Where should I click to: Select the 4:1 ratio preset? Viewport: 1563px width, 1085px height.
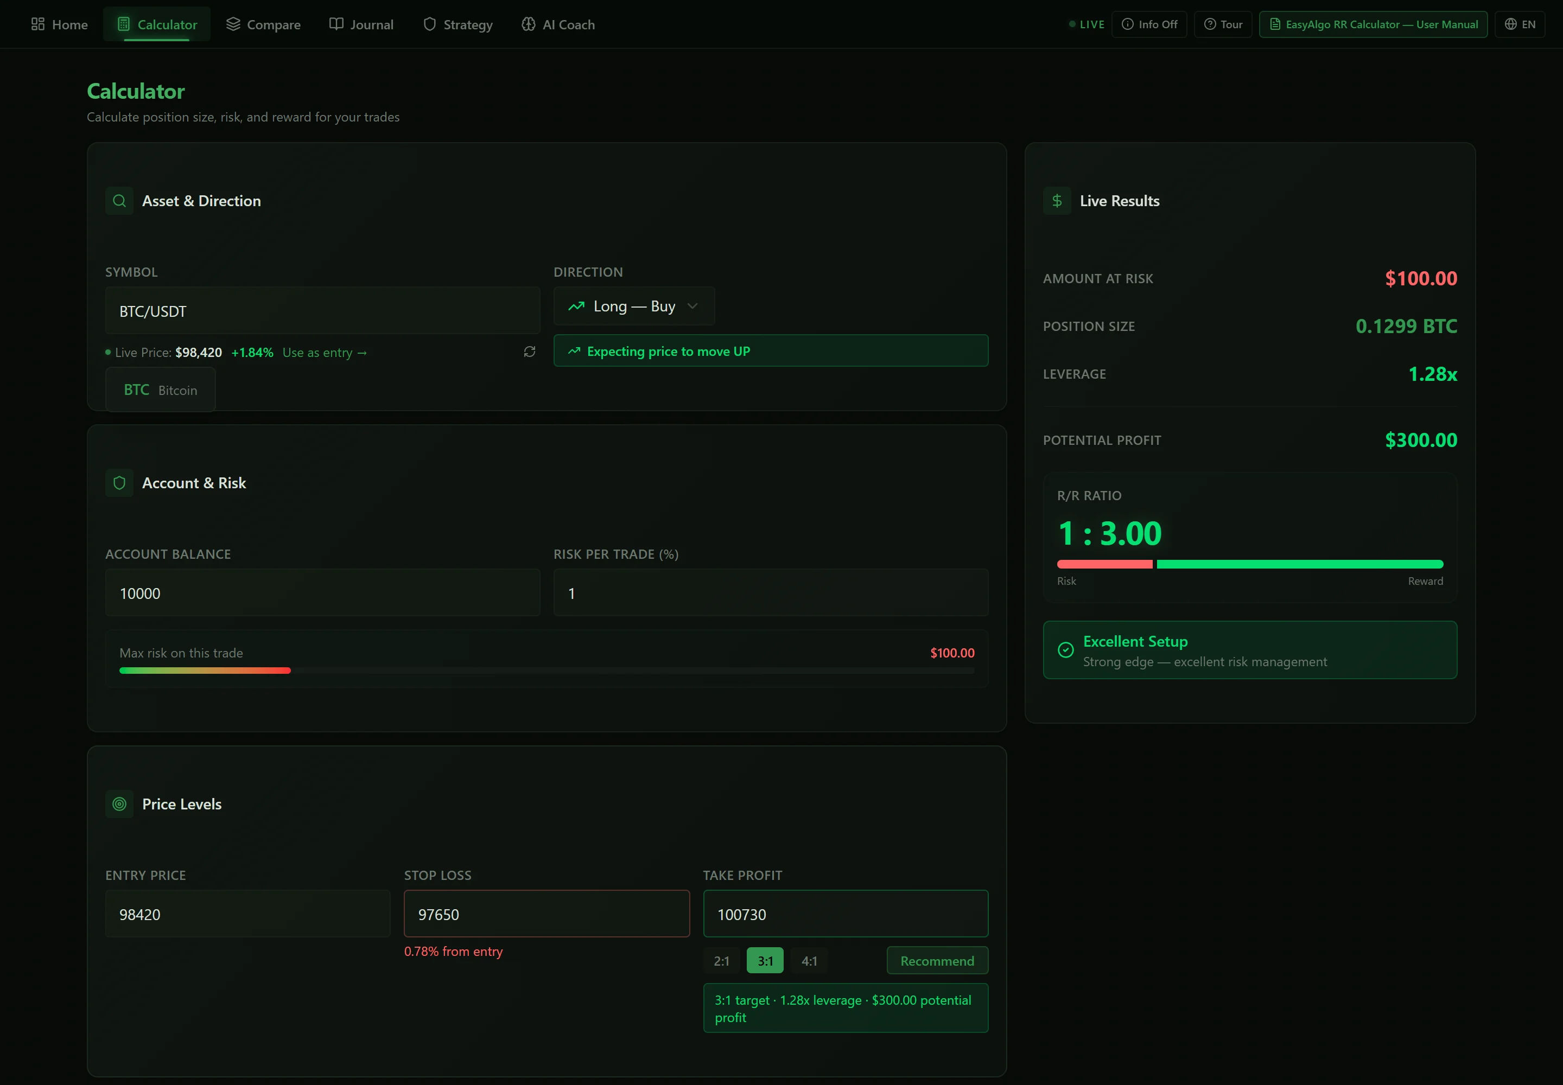[809, 961]
